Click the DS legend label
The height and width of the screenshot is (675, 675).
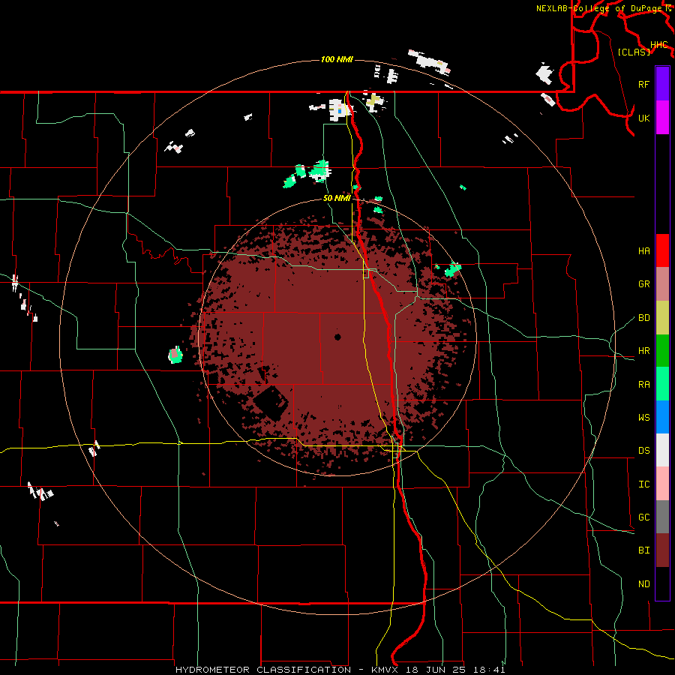[643, 451]
